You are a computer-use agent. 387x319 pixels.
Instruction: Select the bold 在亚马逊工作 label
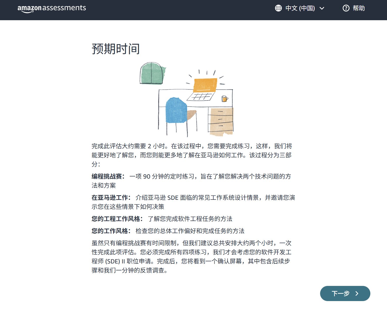click(x=110, y=198)
